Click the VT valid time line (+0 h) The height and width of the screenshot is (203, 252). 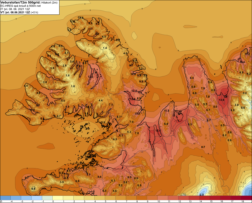[x=19, y=12]
